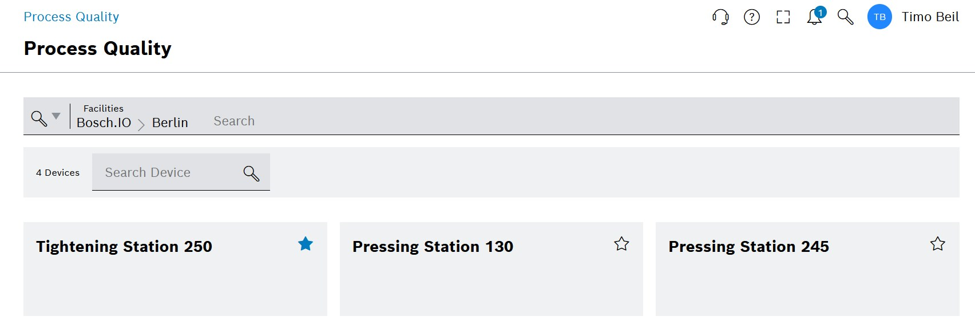Expand the filter dropdown arrow beside magnifier

[56, 116]
